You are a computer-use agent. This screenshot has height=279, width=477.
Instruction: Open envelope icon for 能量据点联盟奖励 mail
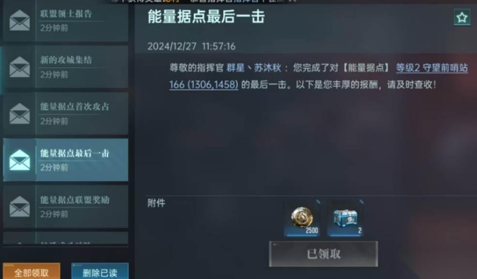pos(19,207)
